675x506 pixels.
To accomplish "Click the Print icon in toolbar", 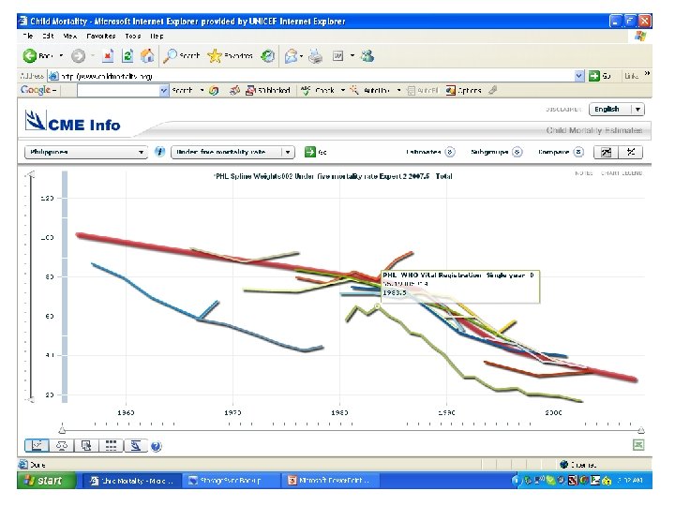I will coord(316,56).
